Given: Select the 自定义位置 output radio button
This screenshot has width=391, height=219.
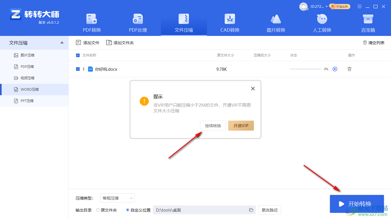Looking at the screenshot, I should 128,210.
